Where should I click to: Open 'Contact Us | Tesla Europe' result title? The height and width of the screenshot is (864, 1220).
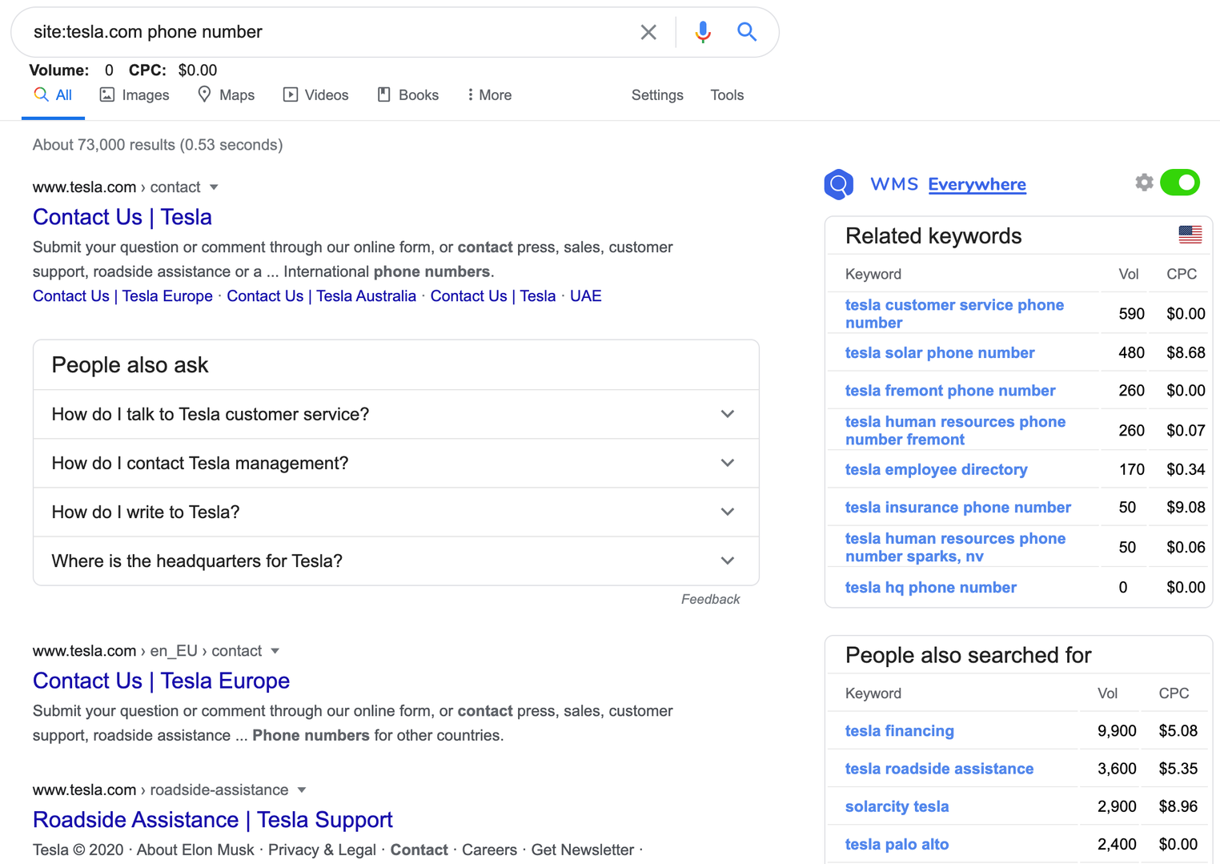pyautogui.click(x=161, y=681)
